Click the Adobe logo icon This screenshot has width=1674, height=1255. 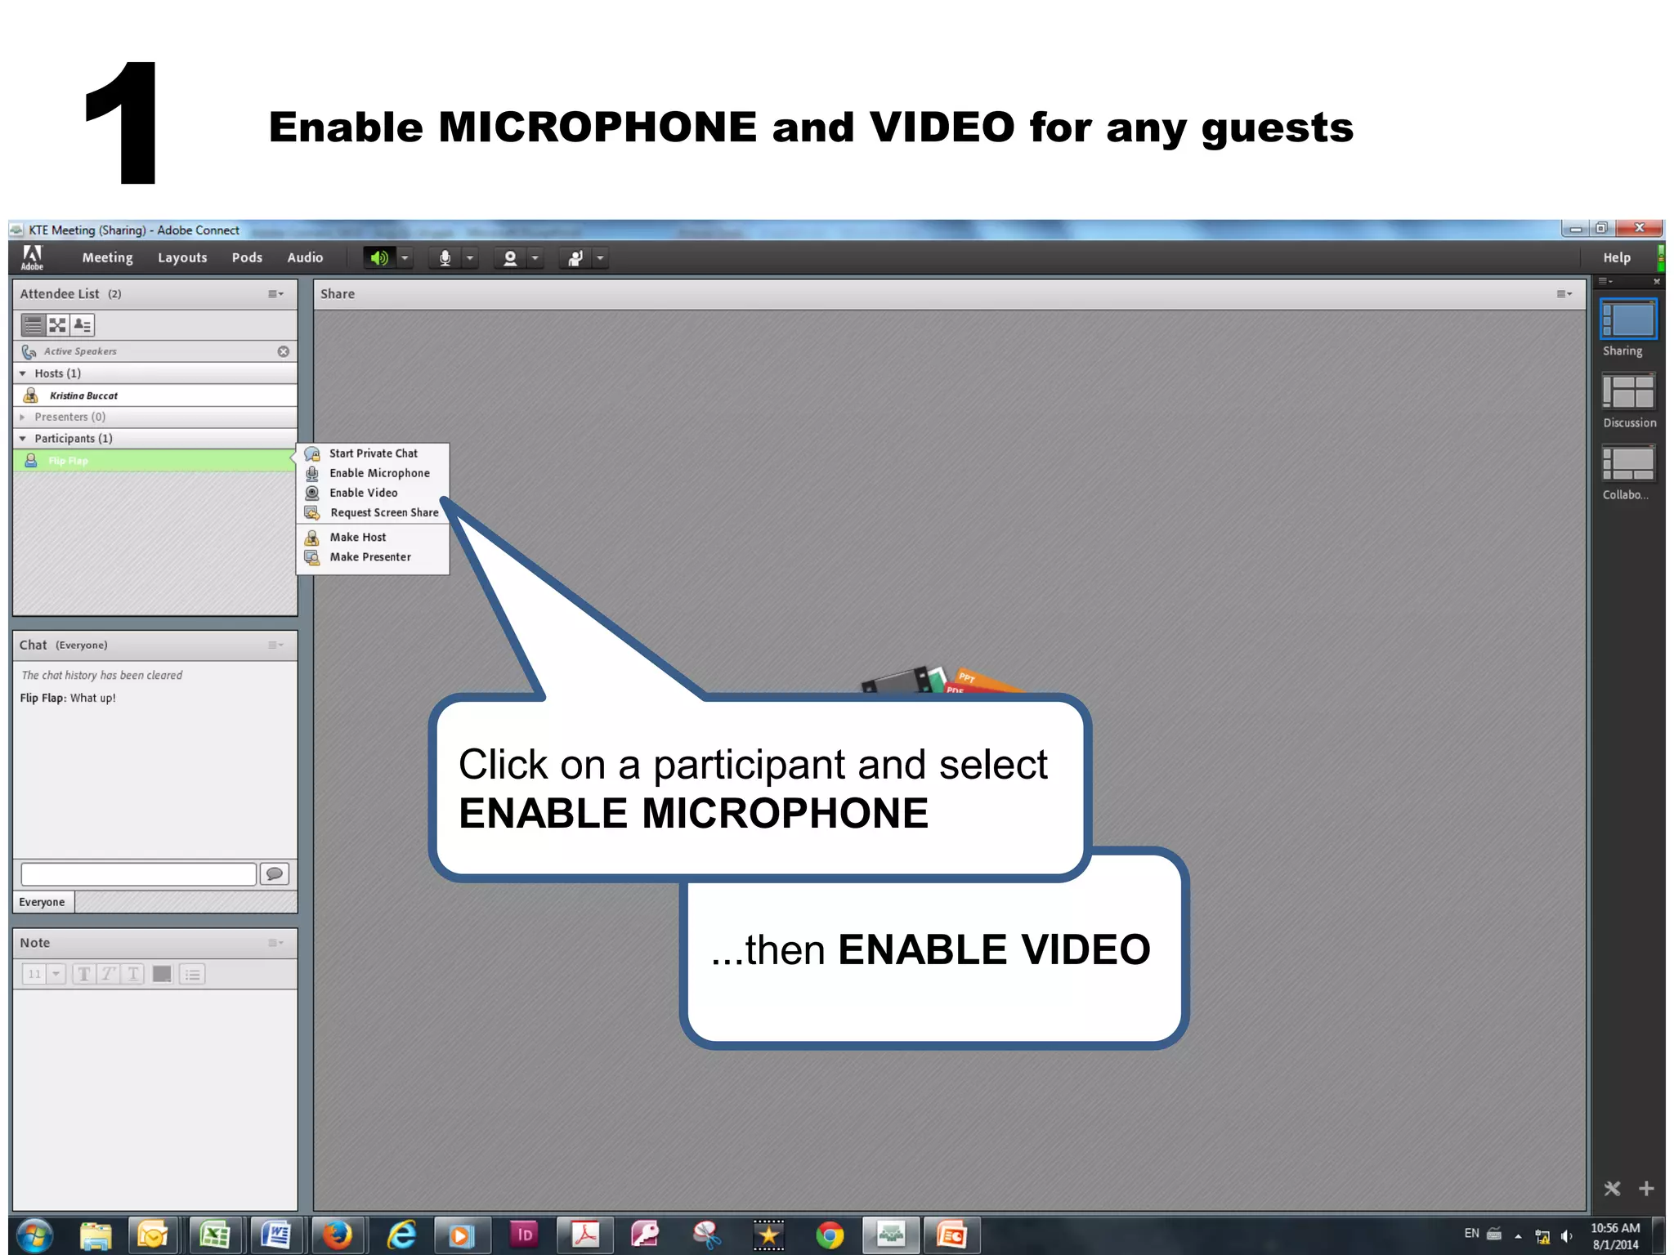[x=32, y=257]
